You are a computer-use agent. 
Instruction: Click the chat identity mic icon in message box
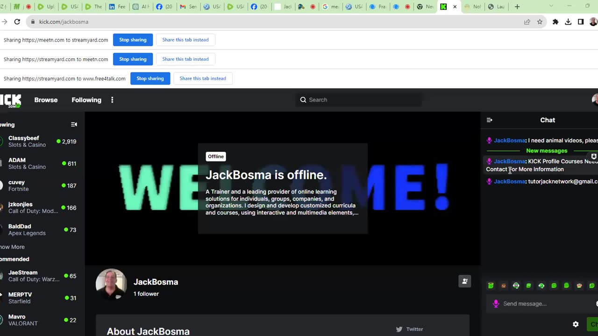point(496,304)
